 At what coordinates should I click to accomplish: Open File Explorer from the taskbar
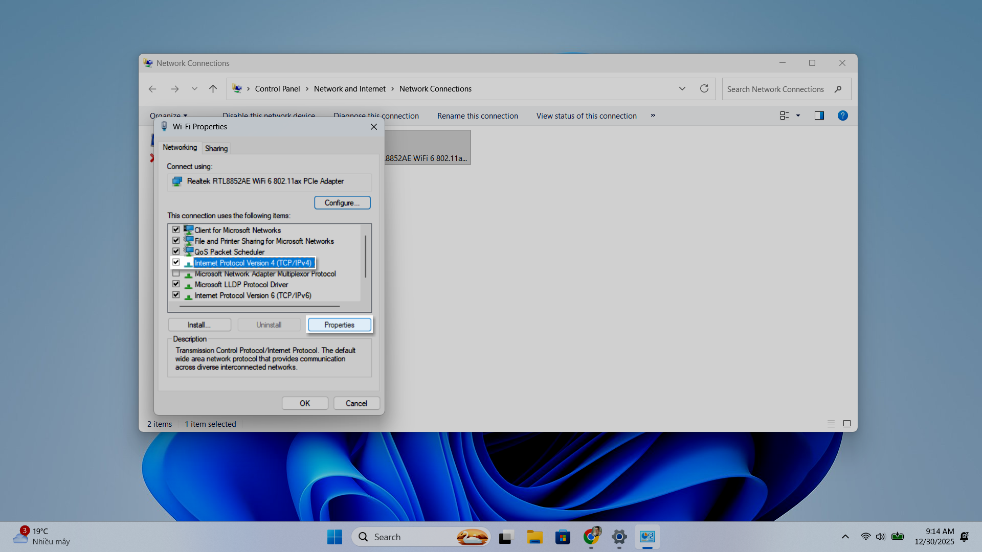tap(534, 537)
